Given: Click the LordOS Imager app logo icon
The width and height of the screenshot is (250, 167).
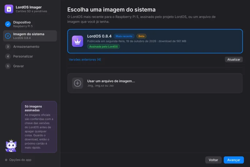Looking at the screenshot, I should click(x=9, y=9).
